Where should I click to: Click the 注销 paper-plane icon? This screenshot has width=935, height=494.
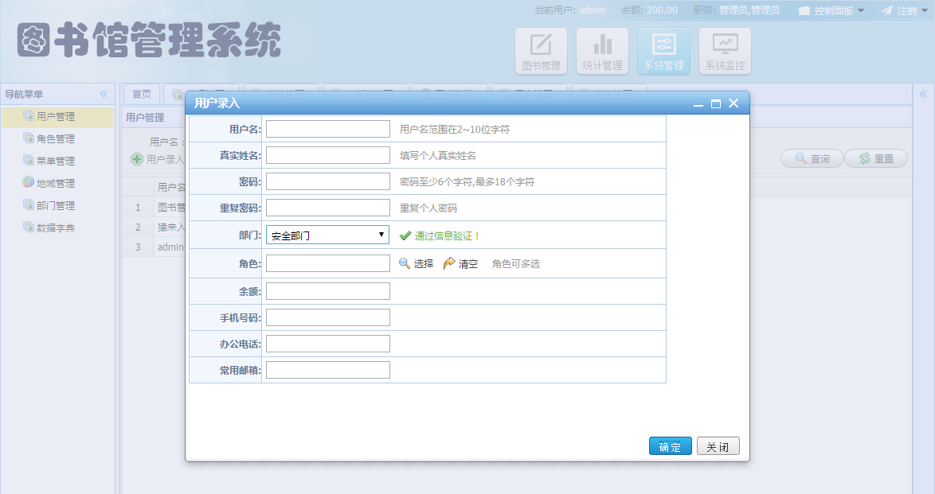pos(886,10)
